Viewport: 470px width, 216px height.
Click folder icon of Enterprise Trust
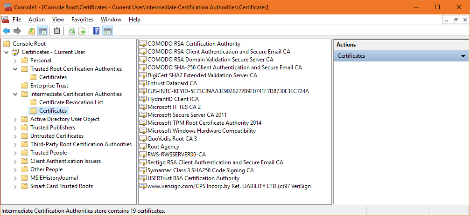click(x=24, y=86)
